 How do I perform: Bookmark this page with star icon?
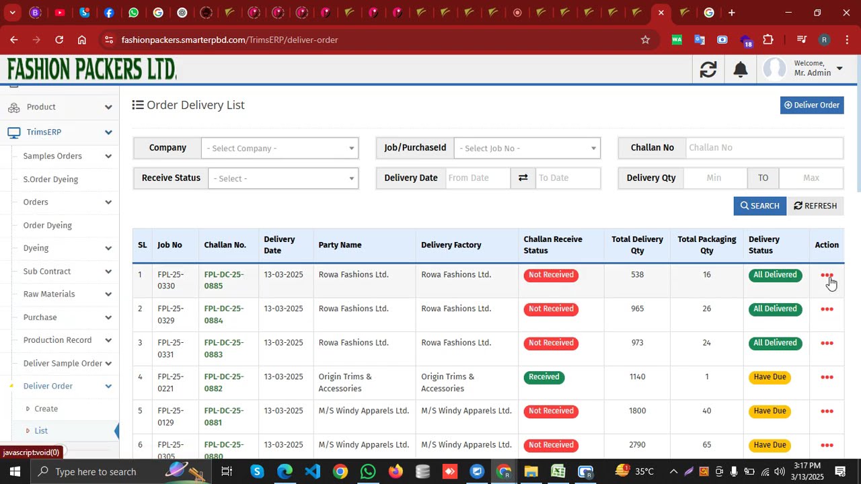(645, 40)
